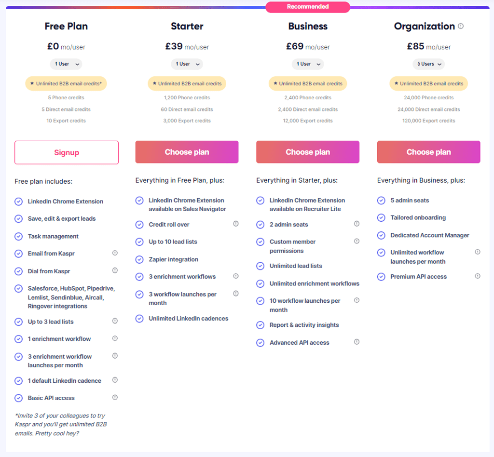The width and height of the screenshot is (494, 457).
Task: Click info icon beside Credit roll over
Action: [x=236, y=224]
